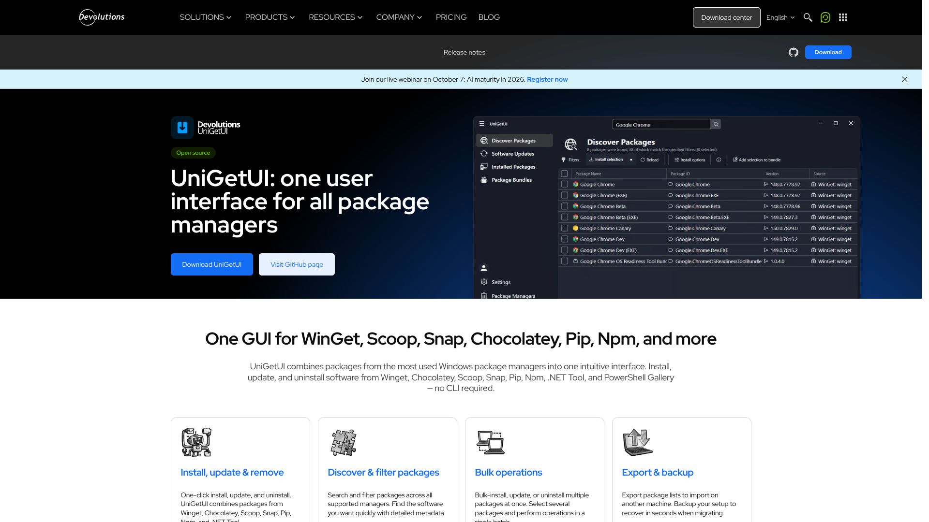
Task: Sort by the Package Name column header
Action: pyautogui.click(x=588, y=174)
